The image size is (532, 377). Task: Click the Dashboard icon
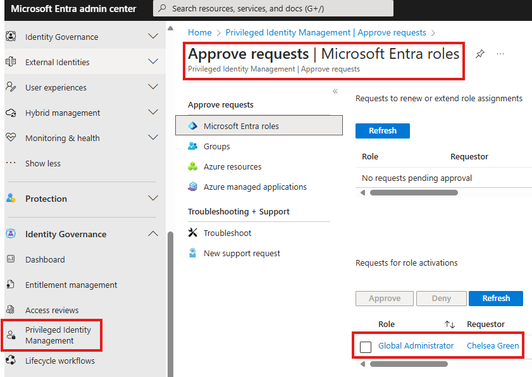click(11, 259)
